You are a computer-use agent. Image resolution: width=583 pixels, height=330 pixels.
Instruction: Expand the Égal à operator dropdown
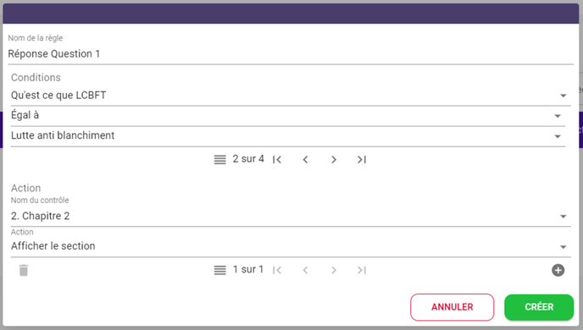pyautogui.click(x=288, y=116)
